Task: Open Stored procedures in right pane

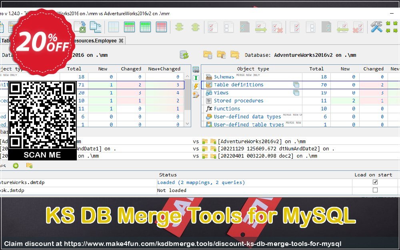Action: tap(238, 100)
